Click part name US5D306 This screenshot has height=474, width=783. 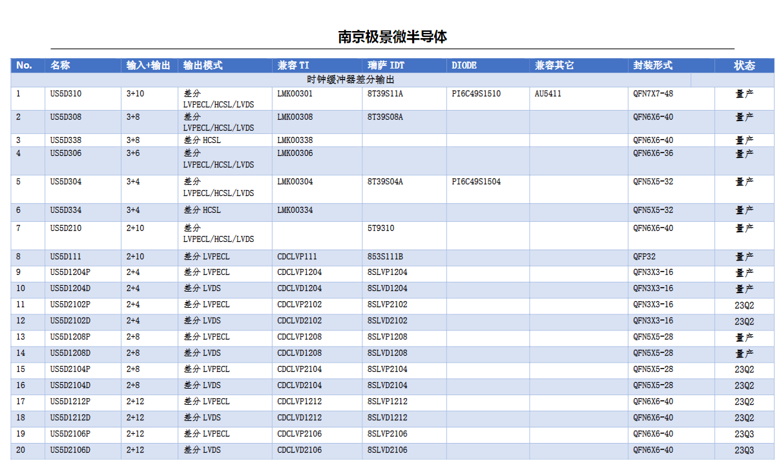[x=66, y=153]
